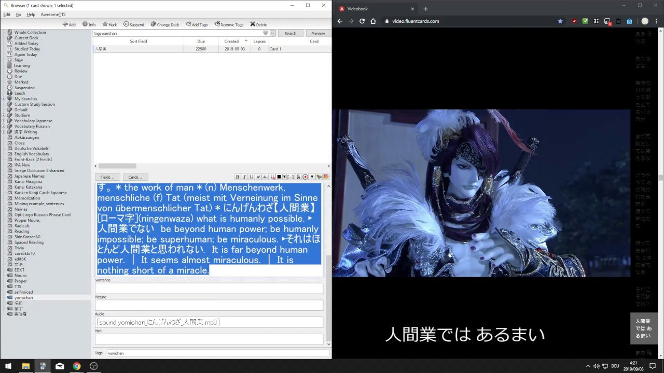This screenshot has height=373, width=664.
Task: Click the Tags field containing yomichan
Action: click(x=218, y=353)
